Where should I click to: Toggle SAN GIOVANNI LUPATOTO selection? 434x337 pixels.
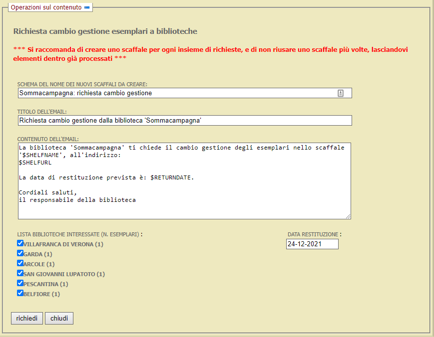(20, 273)
